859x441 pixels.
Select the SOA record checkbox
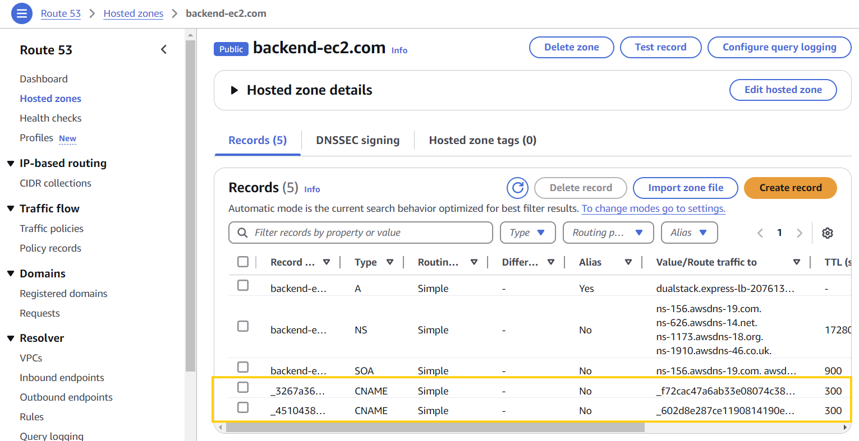243,367
